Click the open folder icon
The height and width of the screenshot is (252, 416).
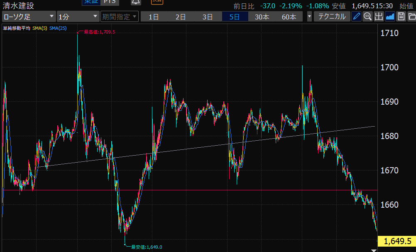(x=412, y=17)
